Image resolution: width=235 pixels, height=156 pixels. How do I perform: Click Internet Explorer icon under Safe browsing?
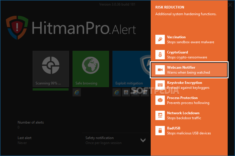77,92
